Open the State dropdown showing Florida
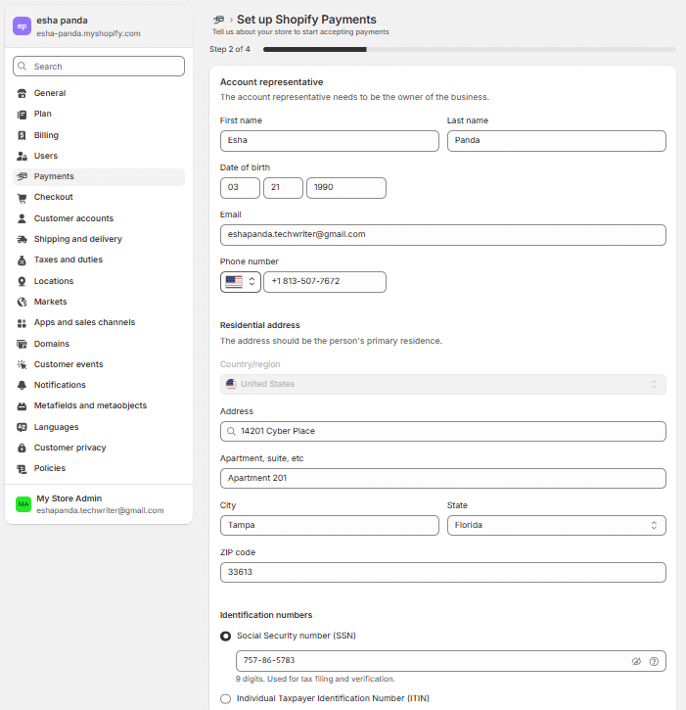The image size is (686, 710). pyautogui.click(x=557, y=525)
